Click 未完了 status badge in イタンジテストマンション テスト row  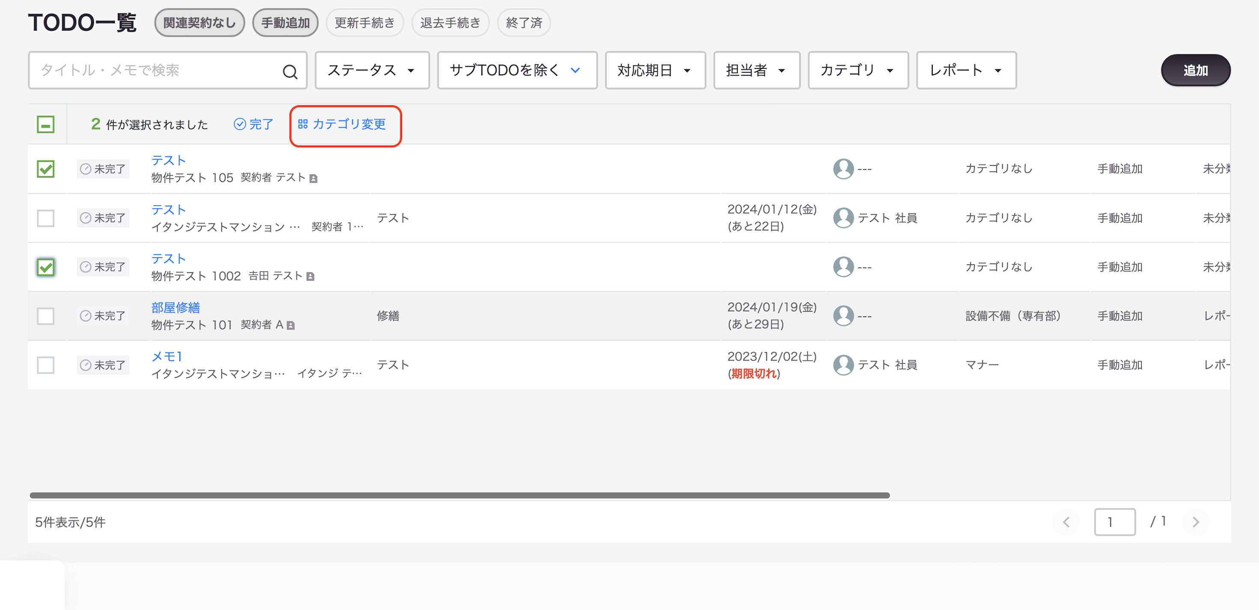[x=103, y=218]
